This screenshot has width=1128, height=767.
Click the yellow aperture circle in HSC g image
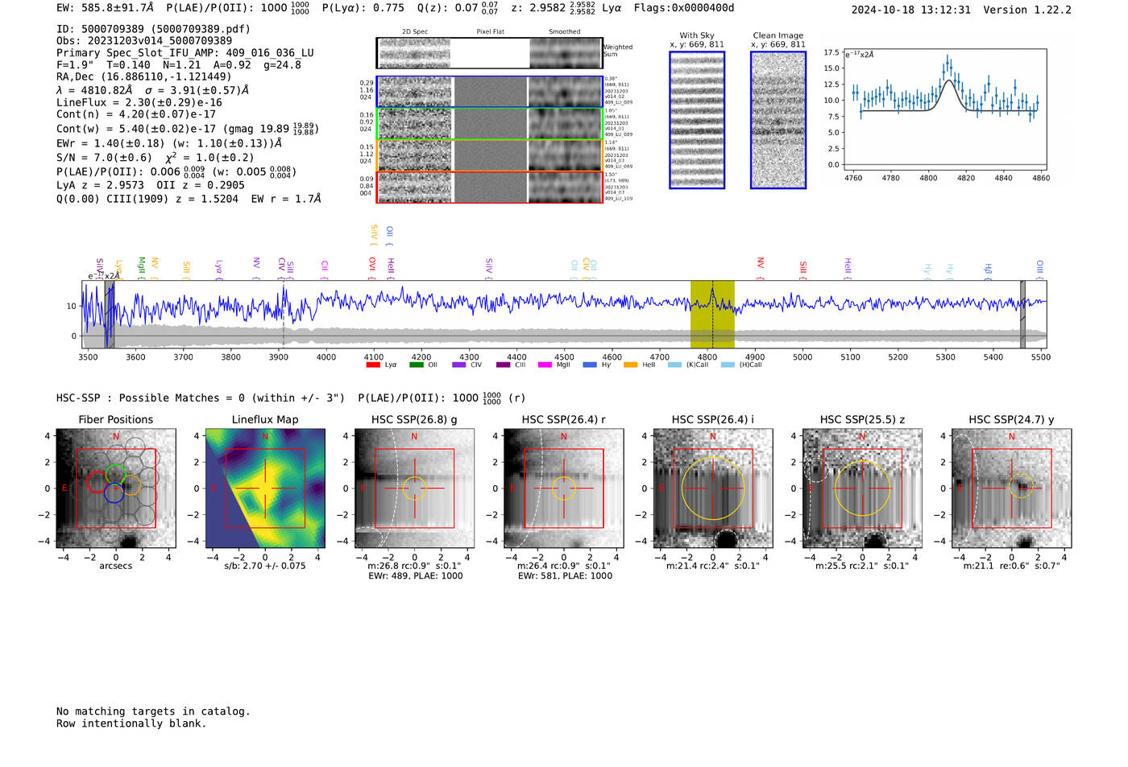pyautogui.click(x=414, y=489)
